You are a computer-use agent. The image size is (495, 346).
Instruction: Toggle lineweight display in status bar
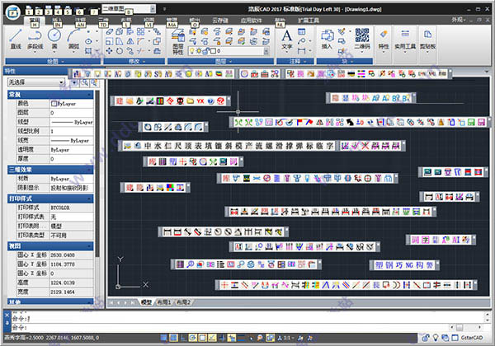[241, 338]
